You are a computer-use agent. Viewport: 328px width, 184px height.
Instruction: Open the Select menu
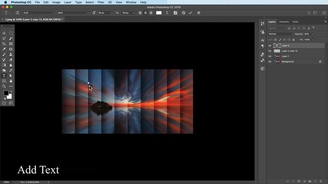[90, 2]
